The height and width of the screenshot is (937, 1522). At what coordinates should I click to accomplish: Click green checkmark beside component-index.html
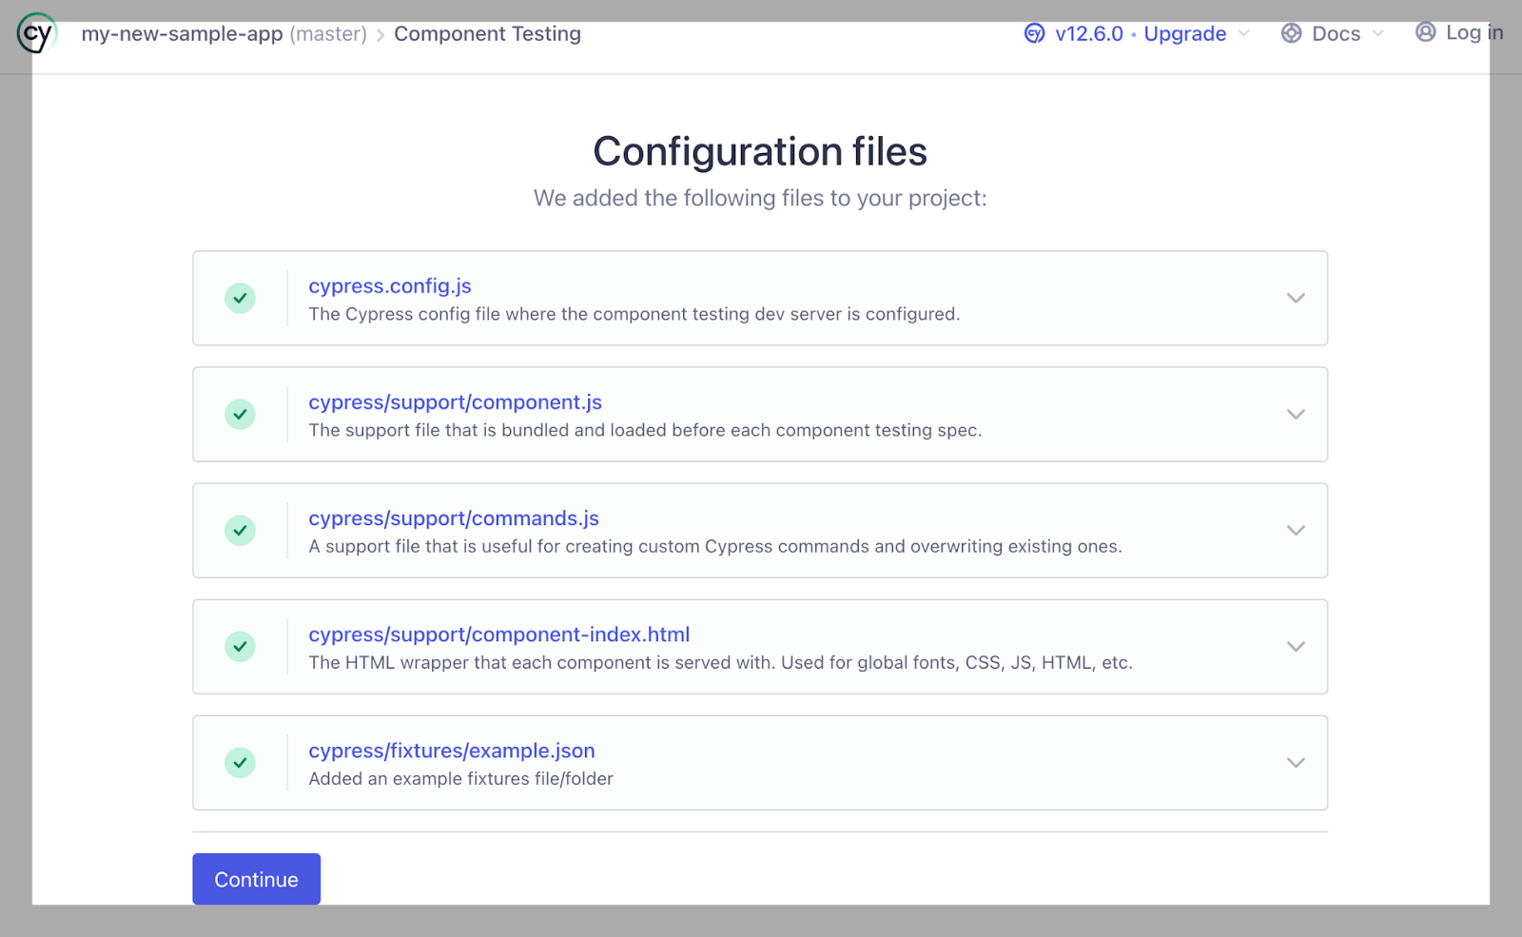point(240,646)
